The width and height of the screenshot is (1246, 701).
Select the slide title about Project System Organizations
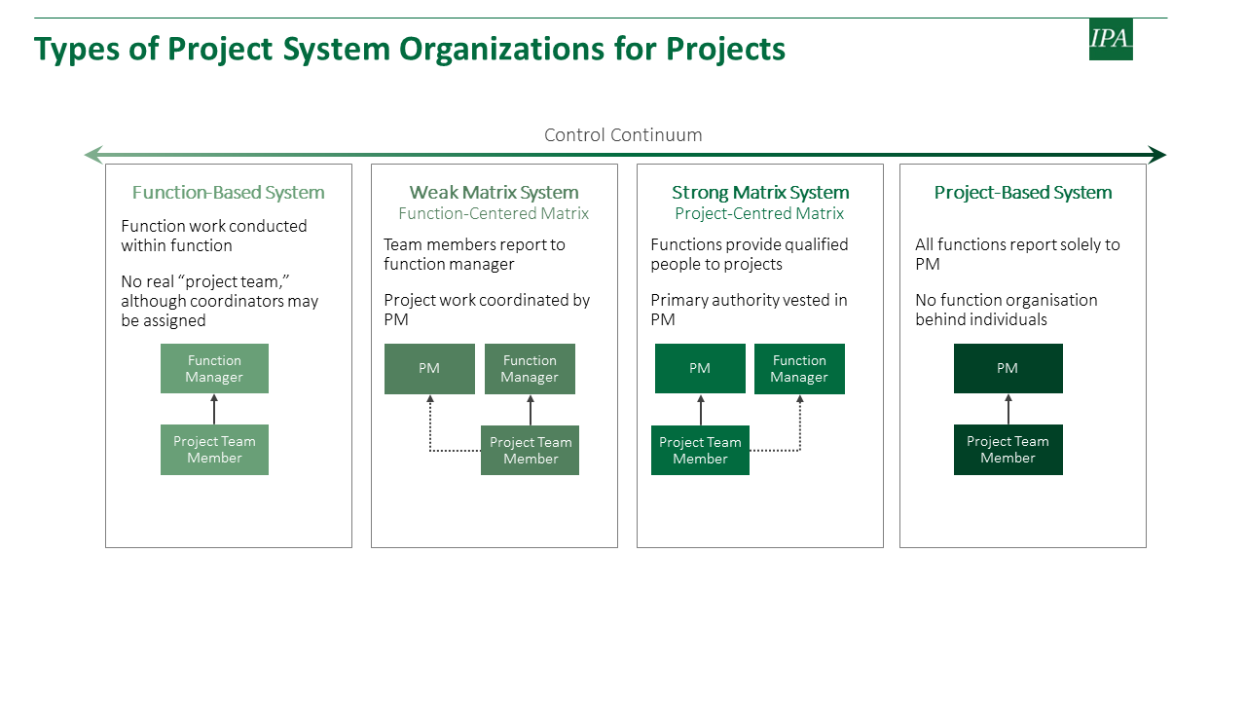point(410,49)
